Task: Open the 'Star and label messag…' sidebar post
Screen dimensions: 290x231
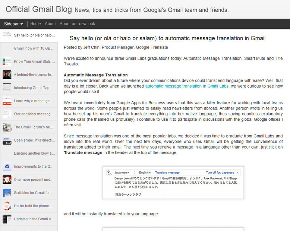Action: coord(29,114)
